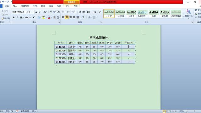
Task: Click the Character Shading icon
Action: (x=54, y=17)
